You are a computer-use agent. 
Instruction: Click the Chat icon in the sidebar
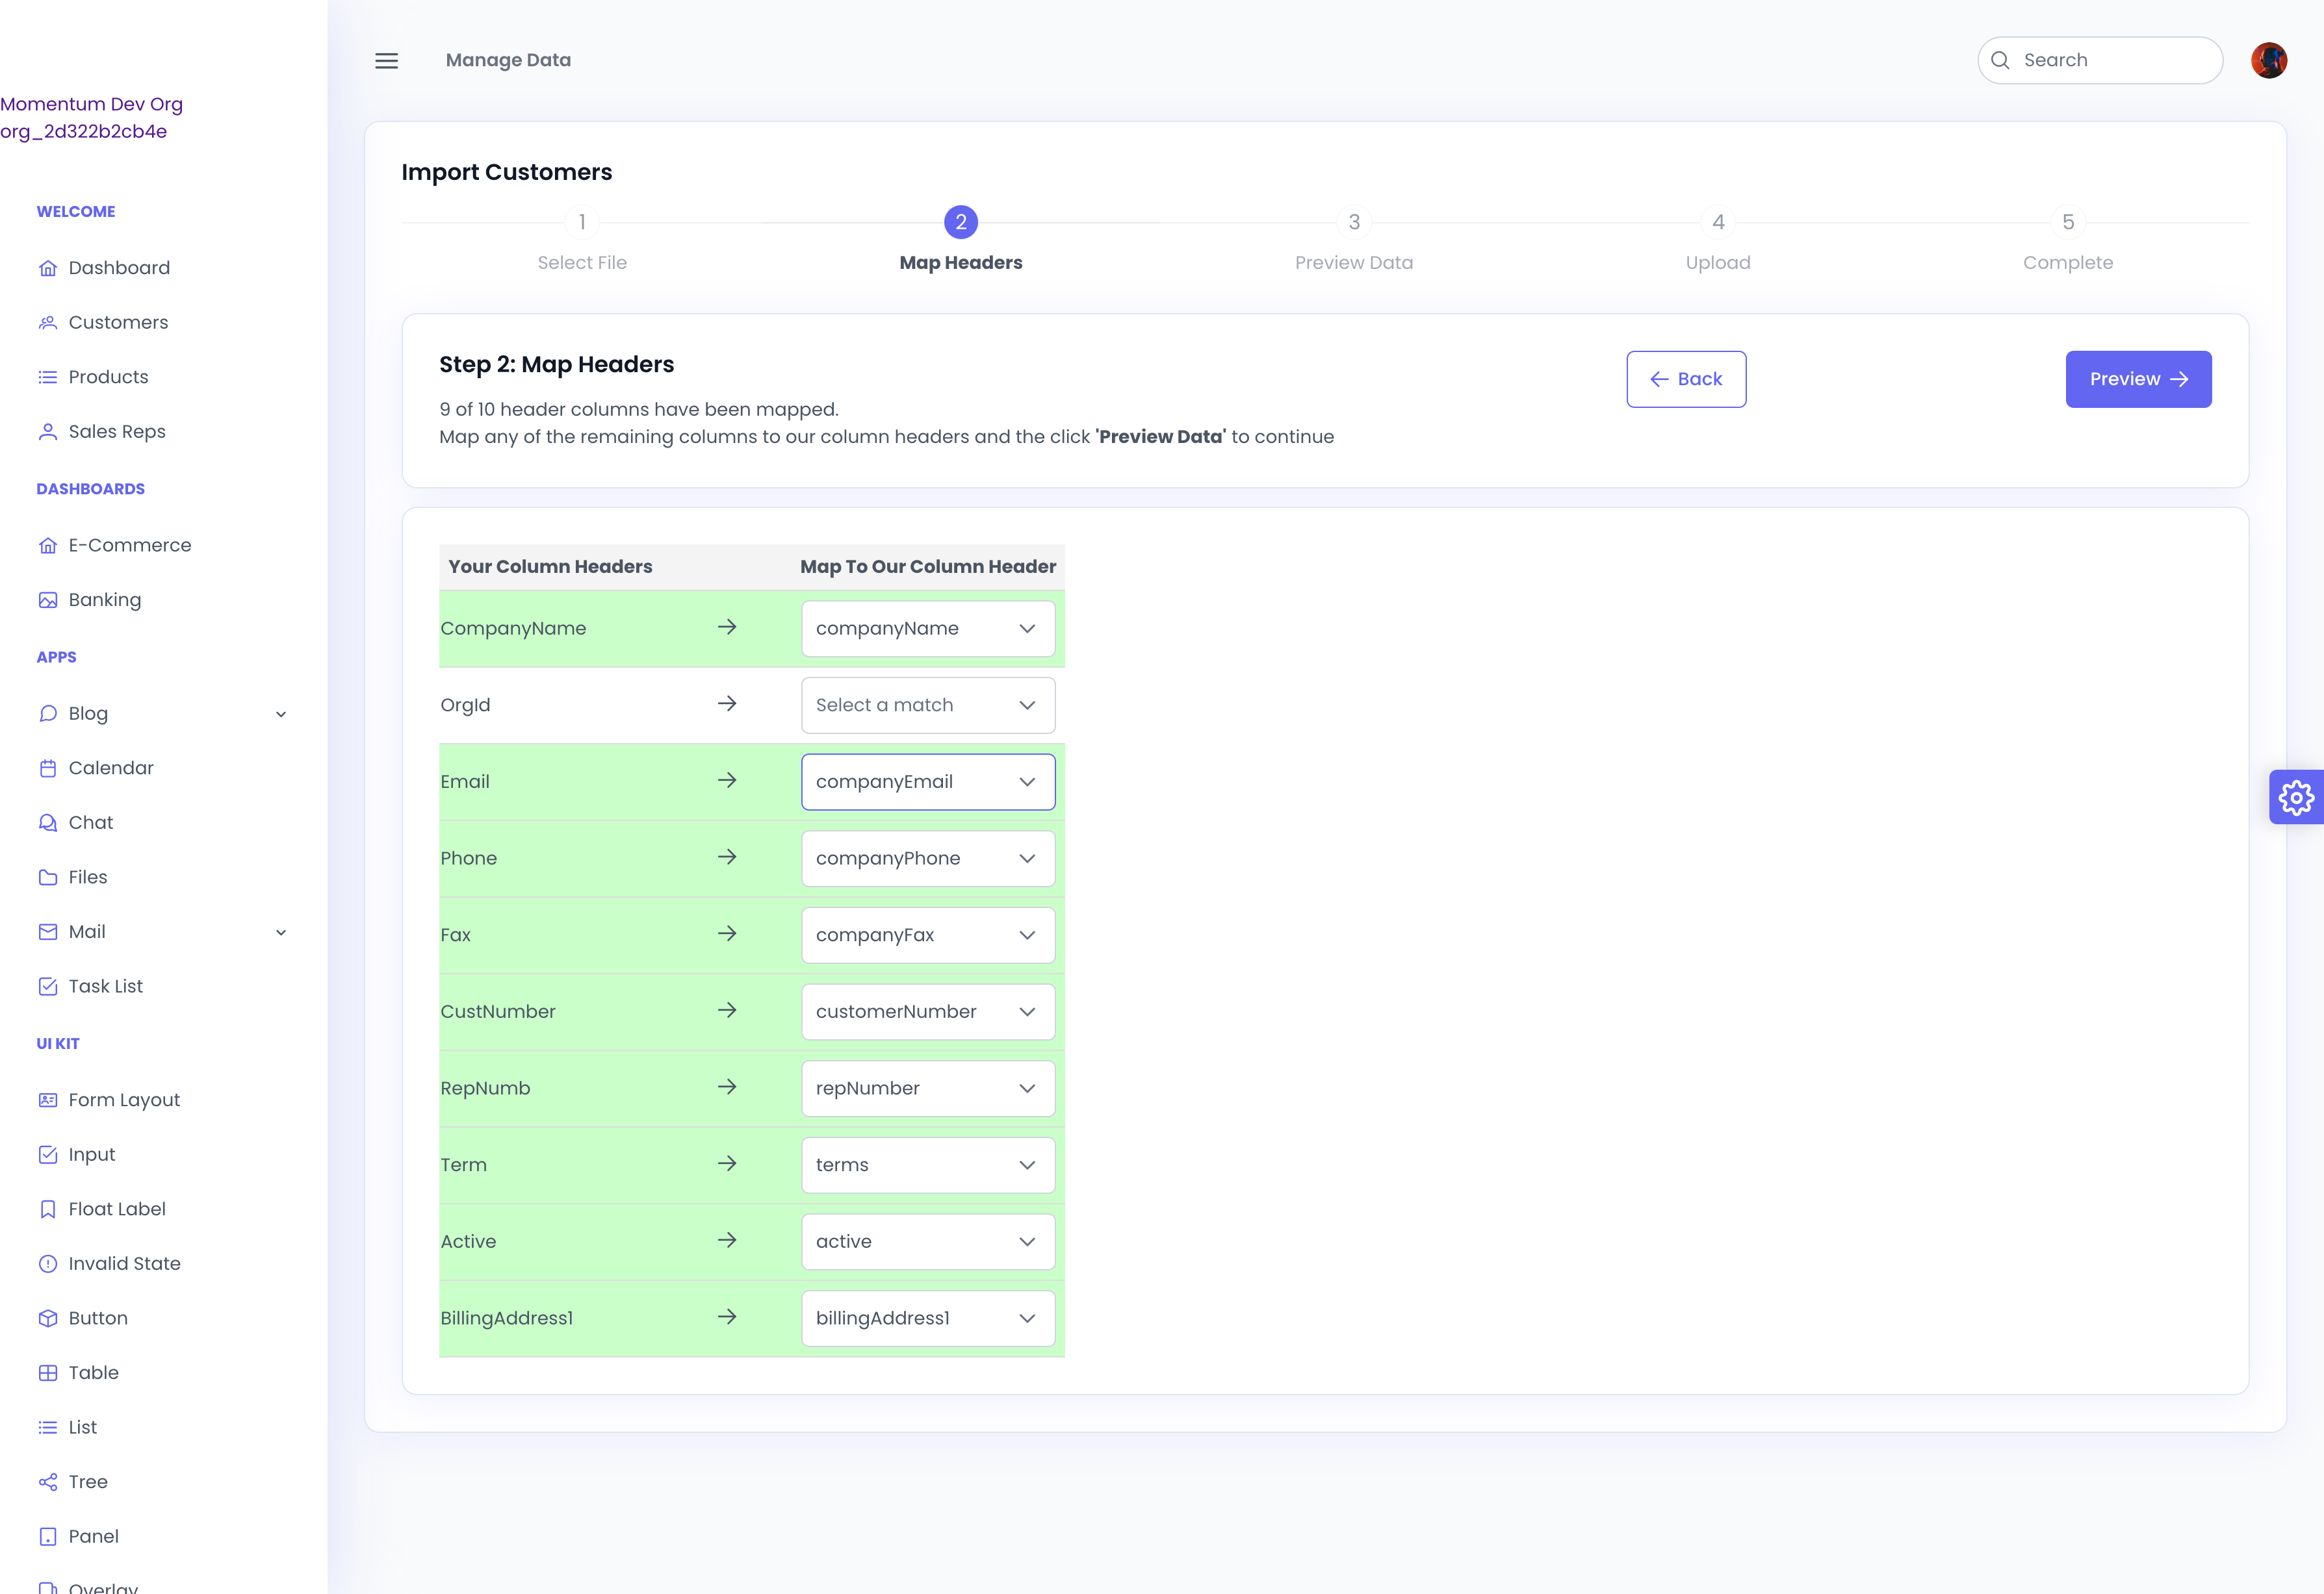pos(48,822)
